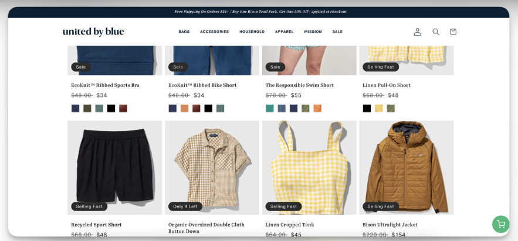Open the yellow gingham cropped tank image

point(309,167)
